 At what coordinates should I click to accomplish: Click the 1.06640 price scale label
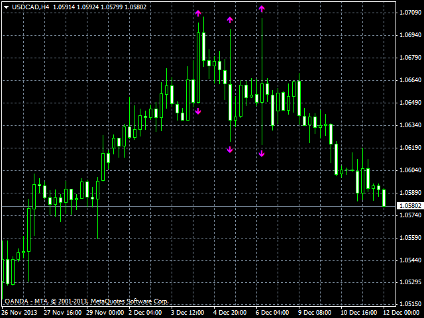(411, 80)
